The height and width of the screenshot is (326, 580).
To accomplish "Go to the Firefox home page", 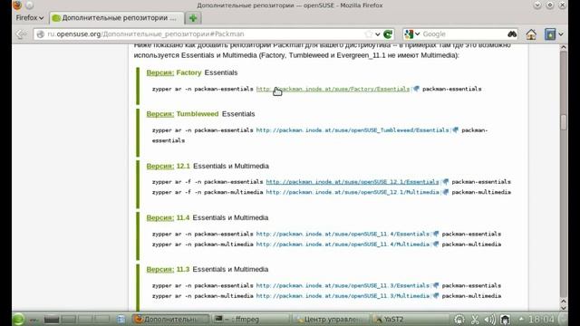I will (x=531, y=34).
